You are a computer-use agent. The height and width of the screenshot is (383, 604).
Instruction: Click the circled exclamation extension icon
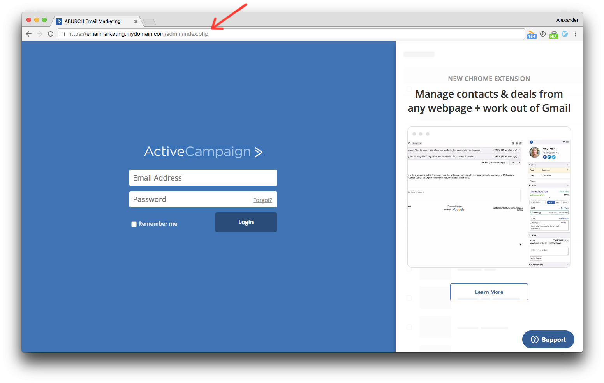(x=543, y=34)
